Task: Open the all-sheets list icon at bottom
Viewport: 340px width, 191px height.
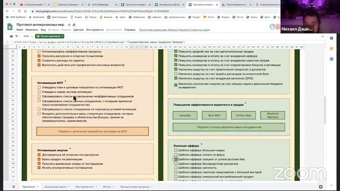Action: point(14,187)
